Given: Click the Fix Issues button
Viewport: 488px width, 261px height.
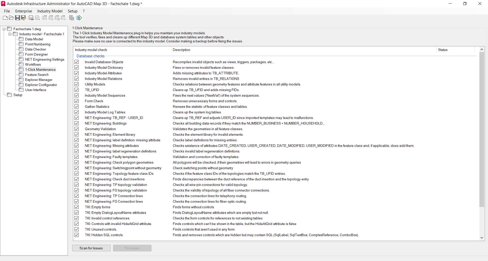Looking at the screenshot, I should click(x=132, y=248).
